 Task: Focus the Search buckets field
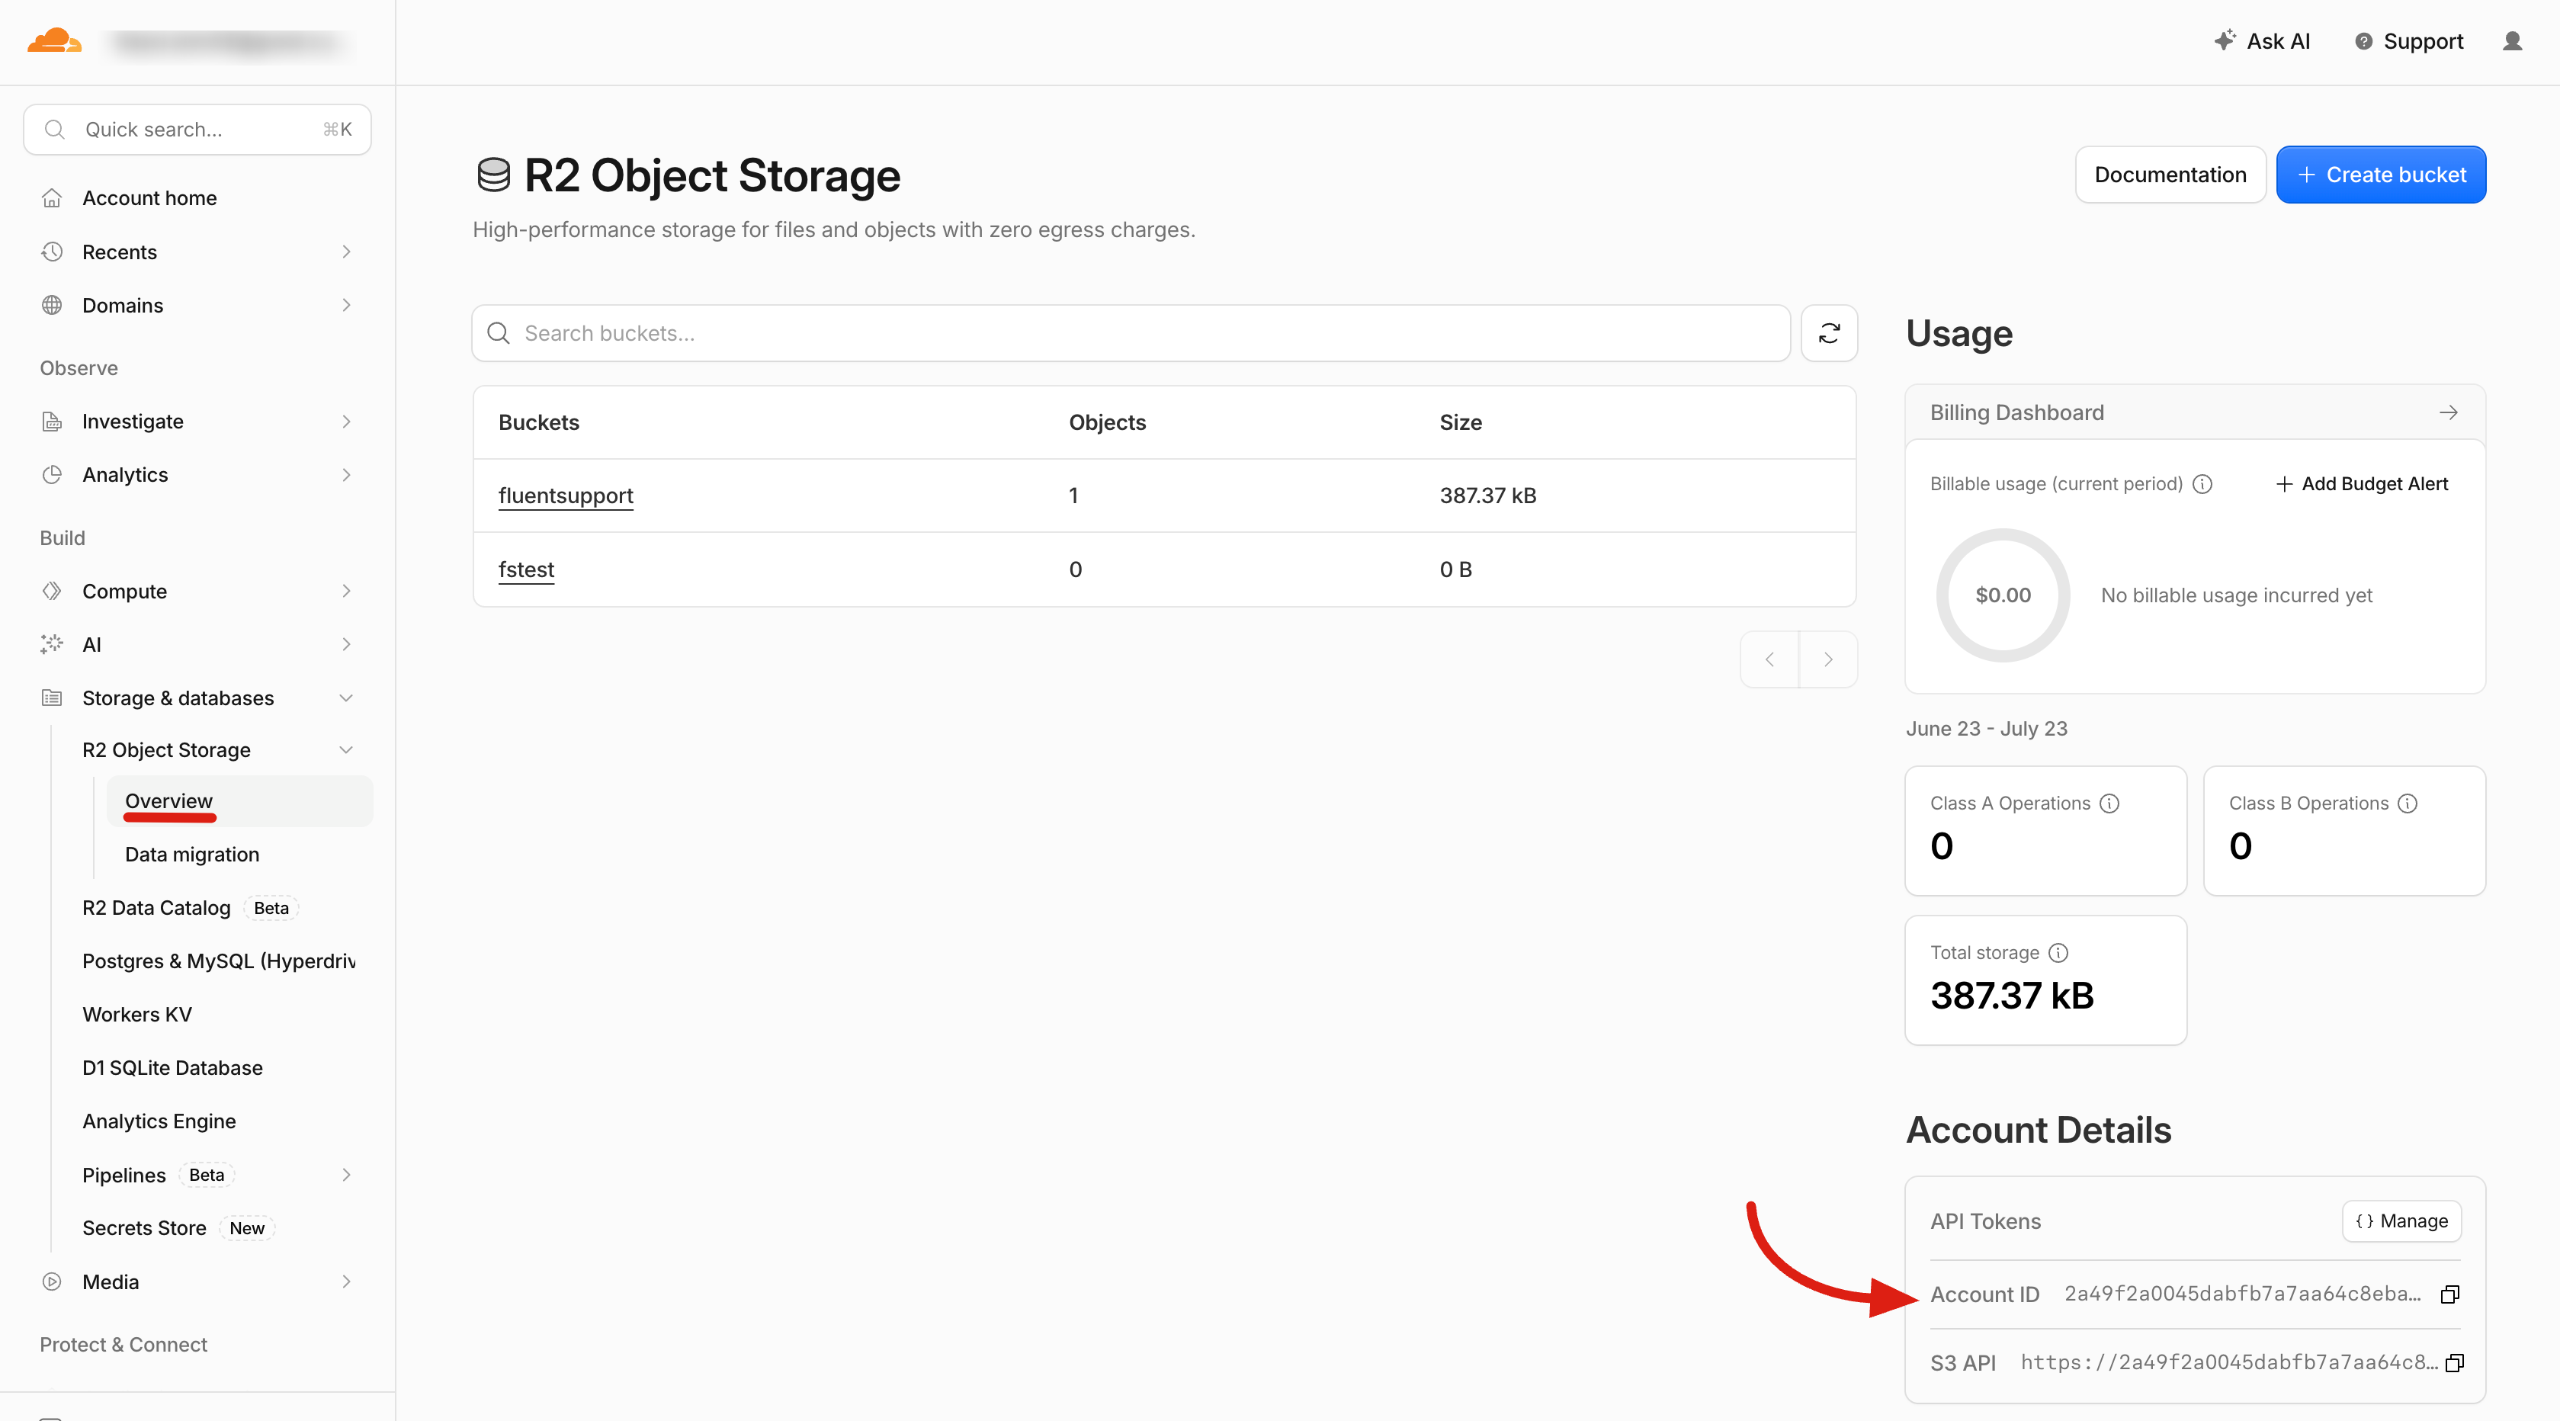pos(1131,333)
